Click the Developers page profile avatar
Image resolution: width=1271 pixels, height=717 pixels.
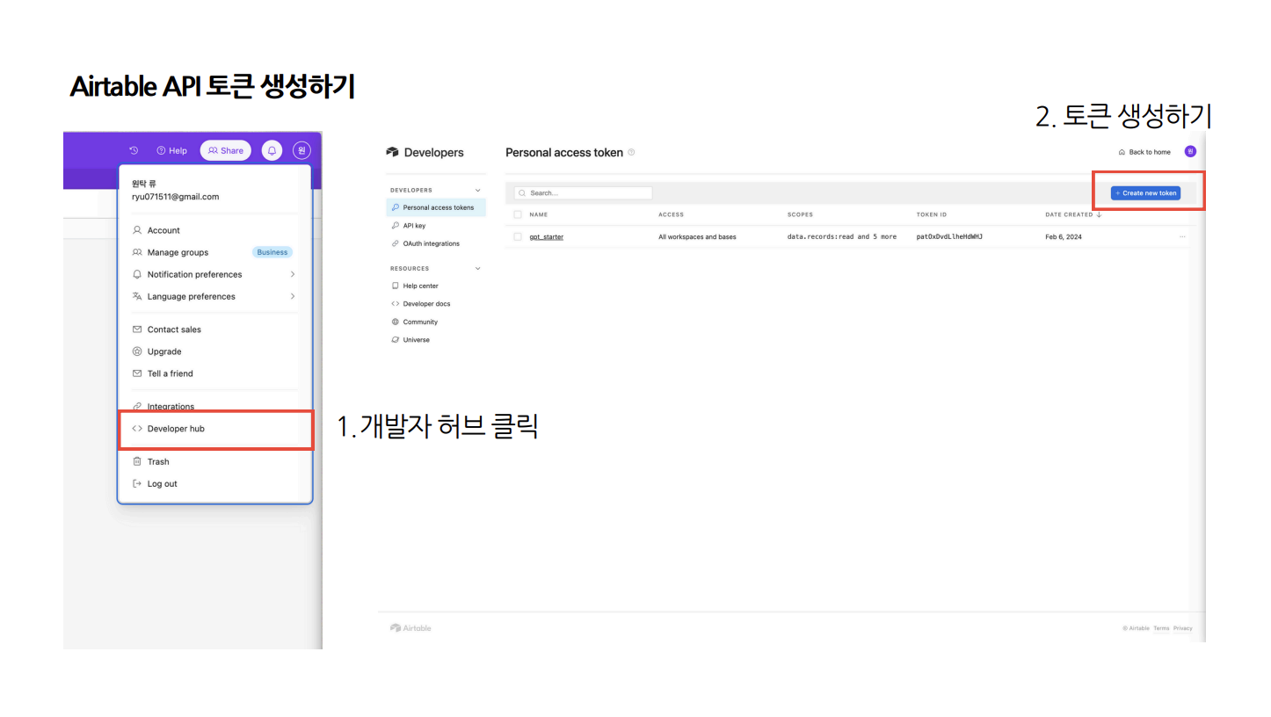tap(1190, 151)
